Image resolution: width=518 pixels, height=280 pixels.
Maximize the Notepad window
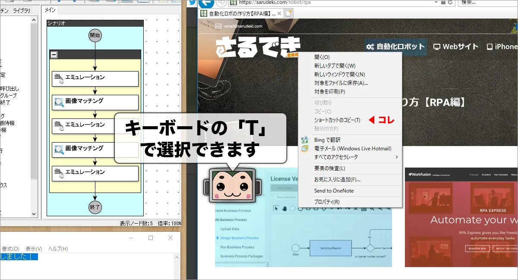coord(151,238)
